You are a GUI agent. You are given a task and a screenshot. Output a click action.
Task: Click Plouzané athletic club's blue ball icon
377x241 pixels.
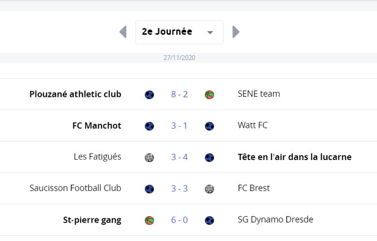click(x=149, y=94)
